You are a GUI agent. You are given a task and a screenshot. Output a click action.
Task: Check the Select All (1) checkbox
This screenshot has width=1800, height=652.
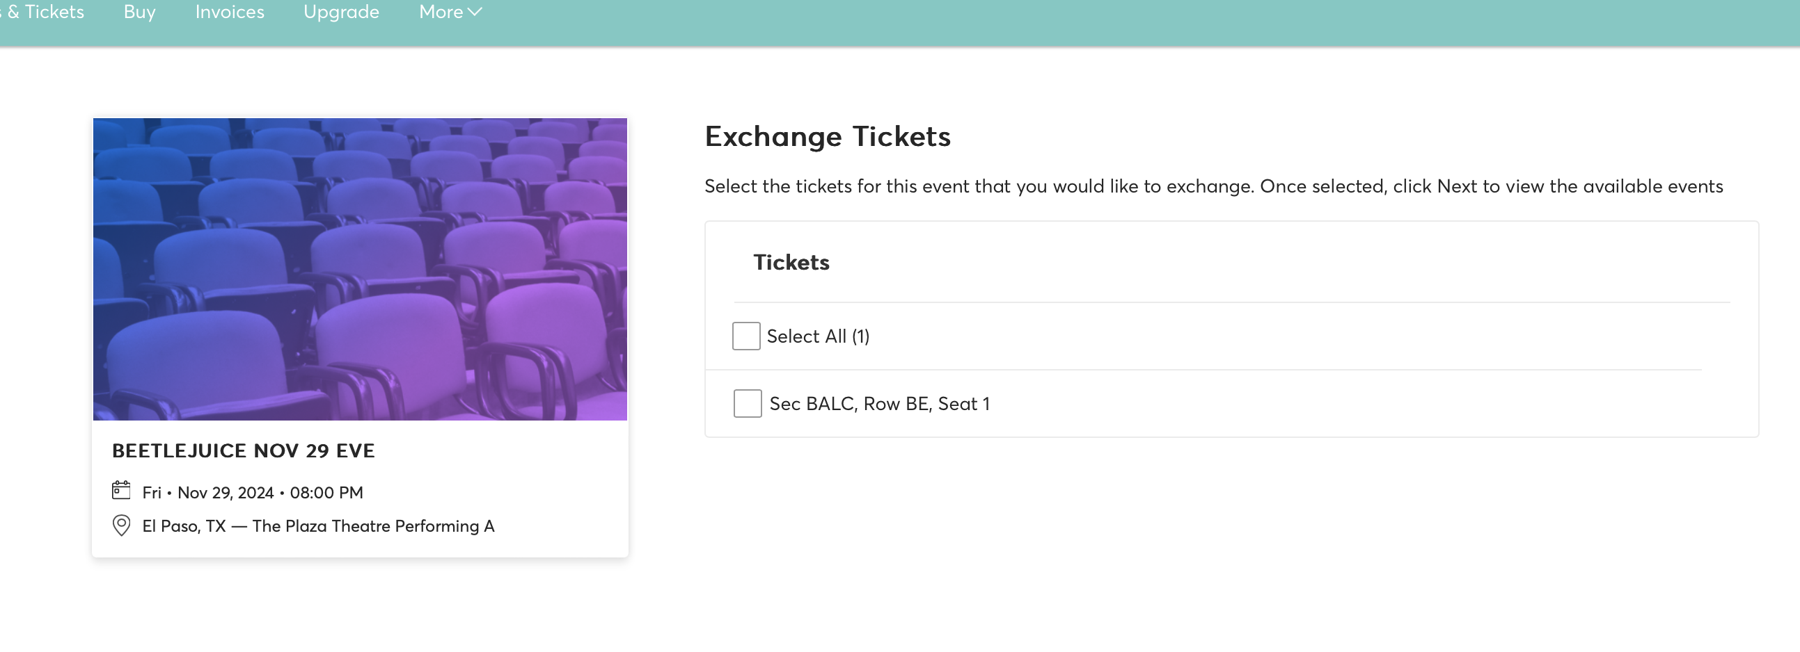(x=745, y=336)
